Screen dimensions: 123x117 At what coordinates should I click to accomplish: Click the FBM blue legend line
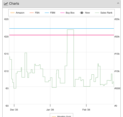[x=47, y=13]
